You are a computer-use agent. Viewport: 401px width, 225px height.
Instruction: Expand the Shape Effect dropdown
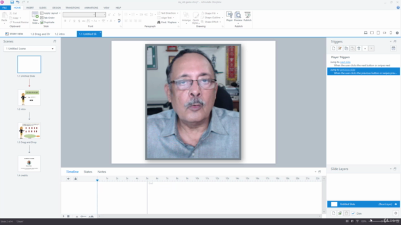[x=220, y=22]
